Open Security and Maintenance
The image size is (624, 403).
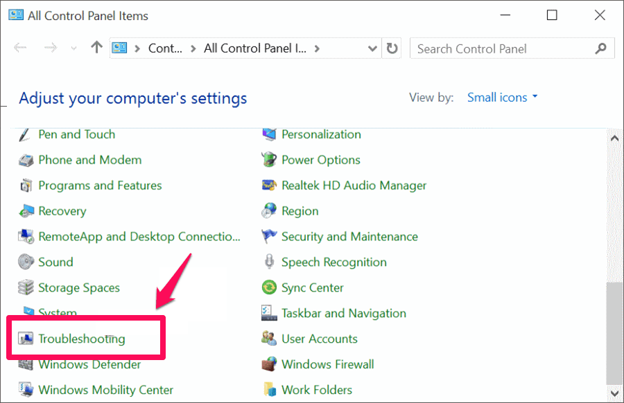point(349,236)
